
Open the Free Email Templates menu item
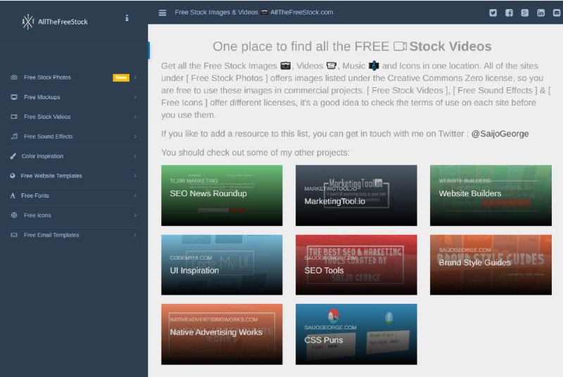(74, 236)
